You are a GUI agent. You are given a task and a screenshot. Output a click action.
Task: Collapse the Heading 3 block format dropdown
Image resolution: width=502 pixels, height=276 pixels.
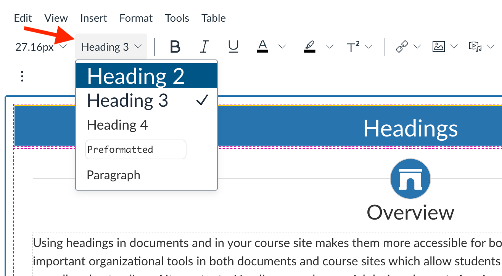tap(111, 47)
